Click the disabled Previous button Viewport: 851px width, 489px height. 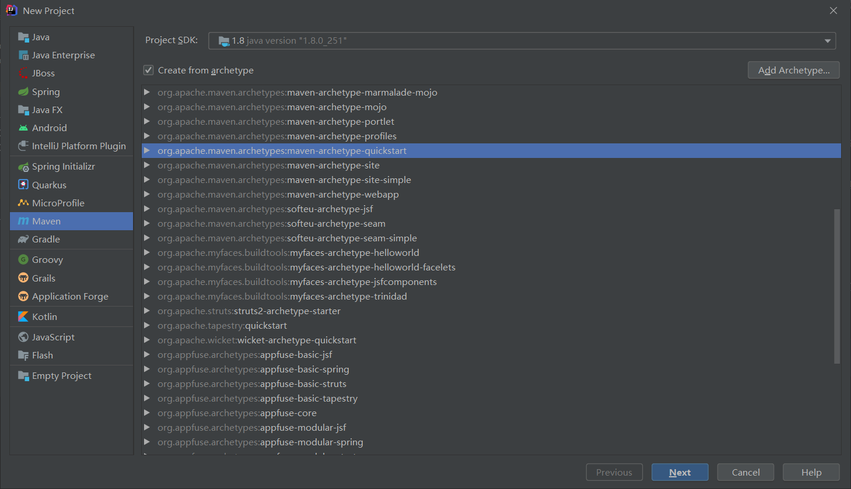point(614,472)
